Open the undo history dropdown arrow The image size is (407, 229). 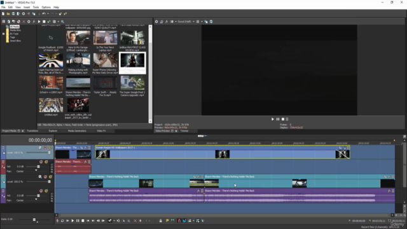(x=48, y=14)
